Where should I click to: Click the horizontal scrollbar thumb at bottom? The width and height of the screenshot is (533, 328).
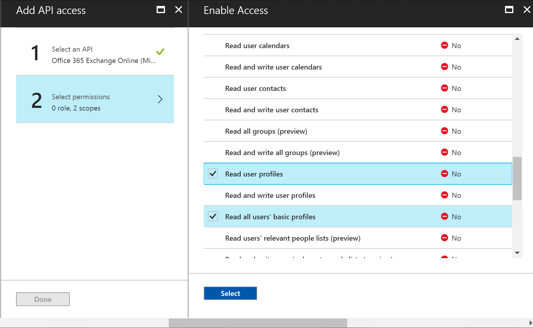258,323
